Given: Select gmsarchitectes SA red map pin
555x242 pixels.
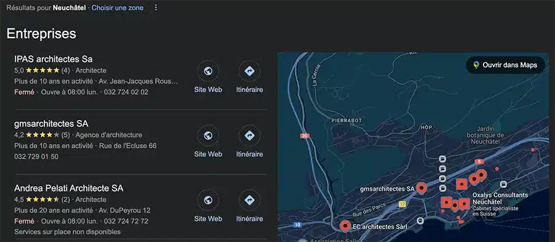Looking at the screenshot, I should coord(421,188).
